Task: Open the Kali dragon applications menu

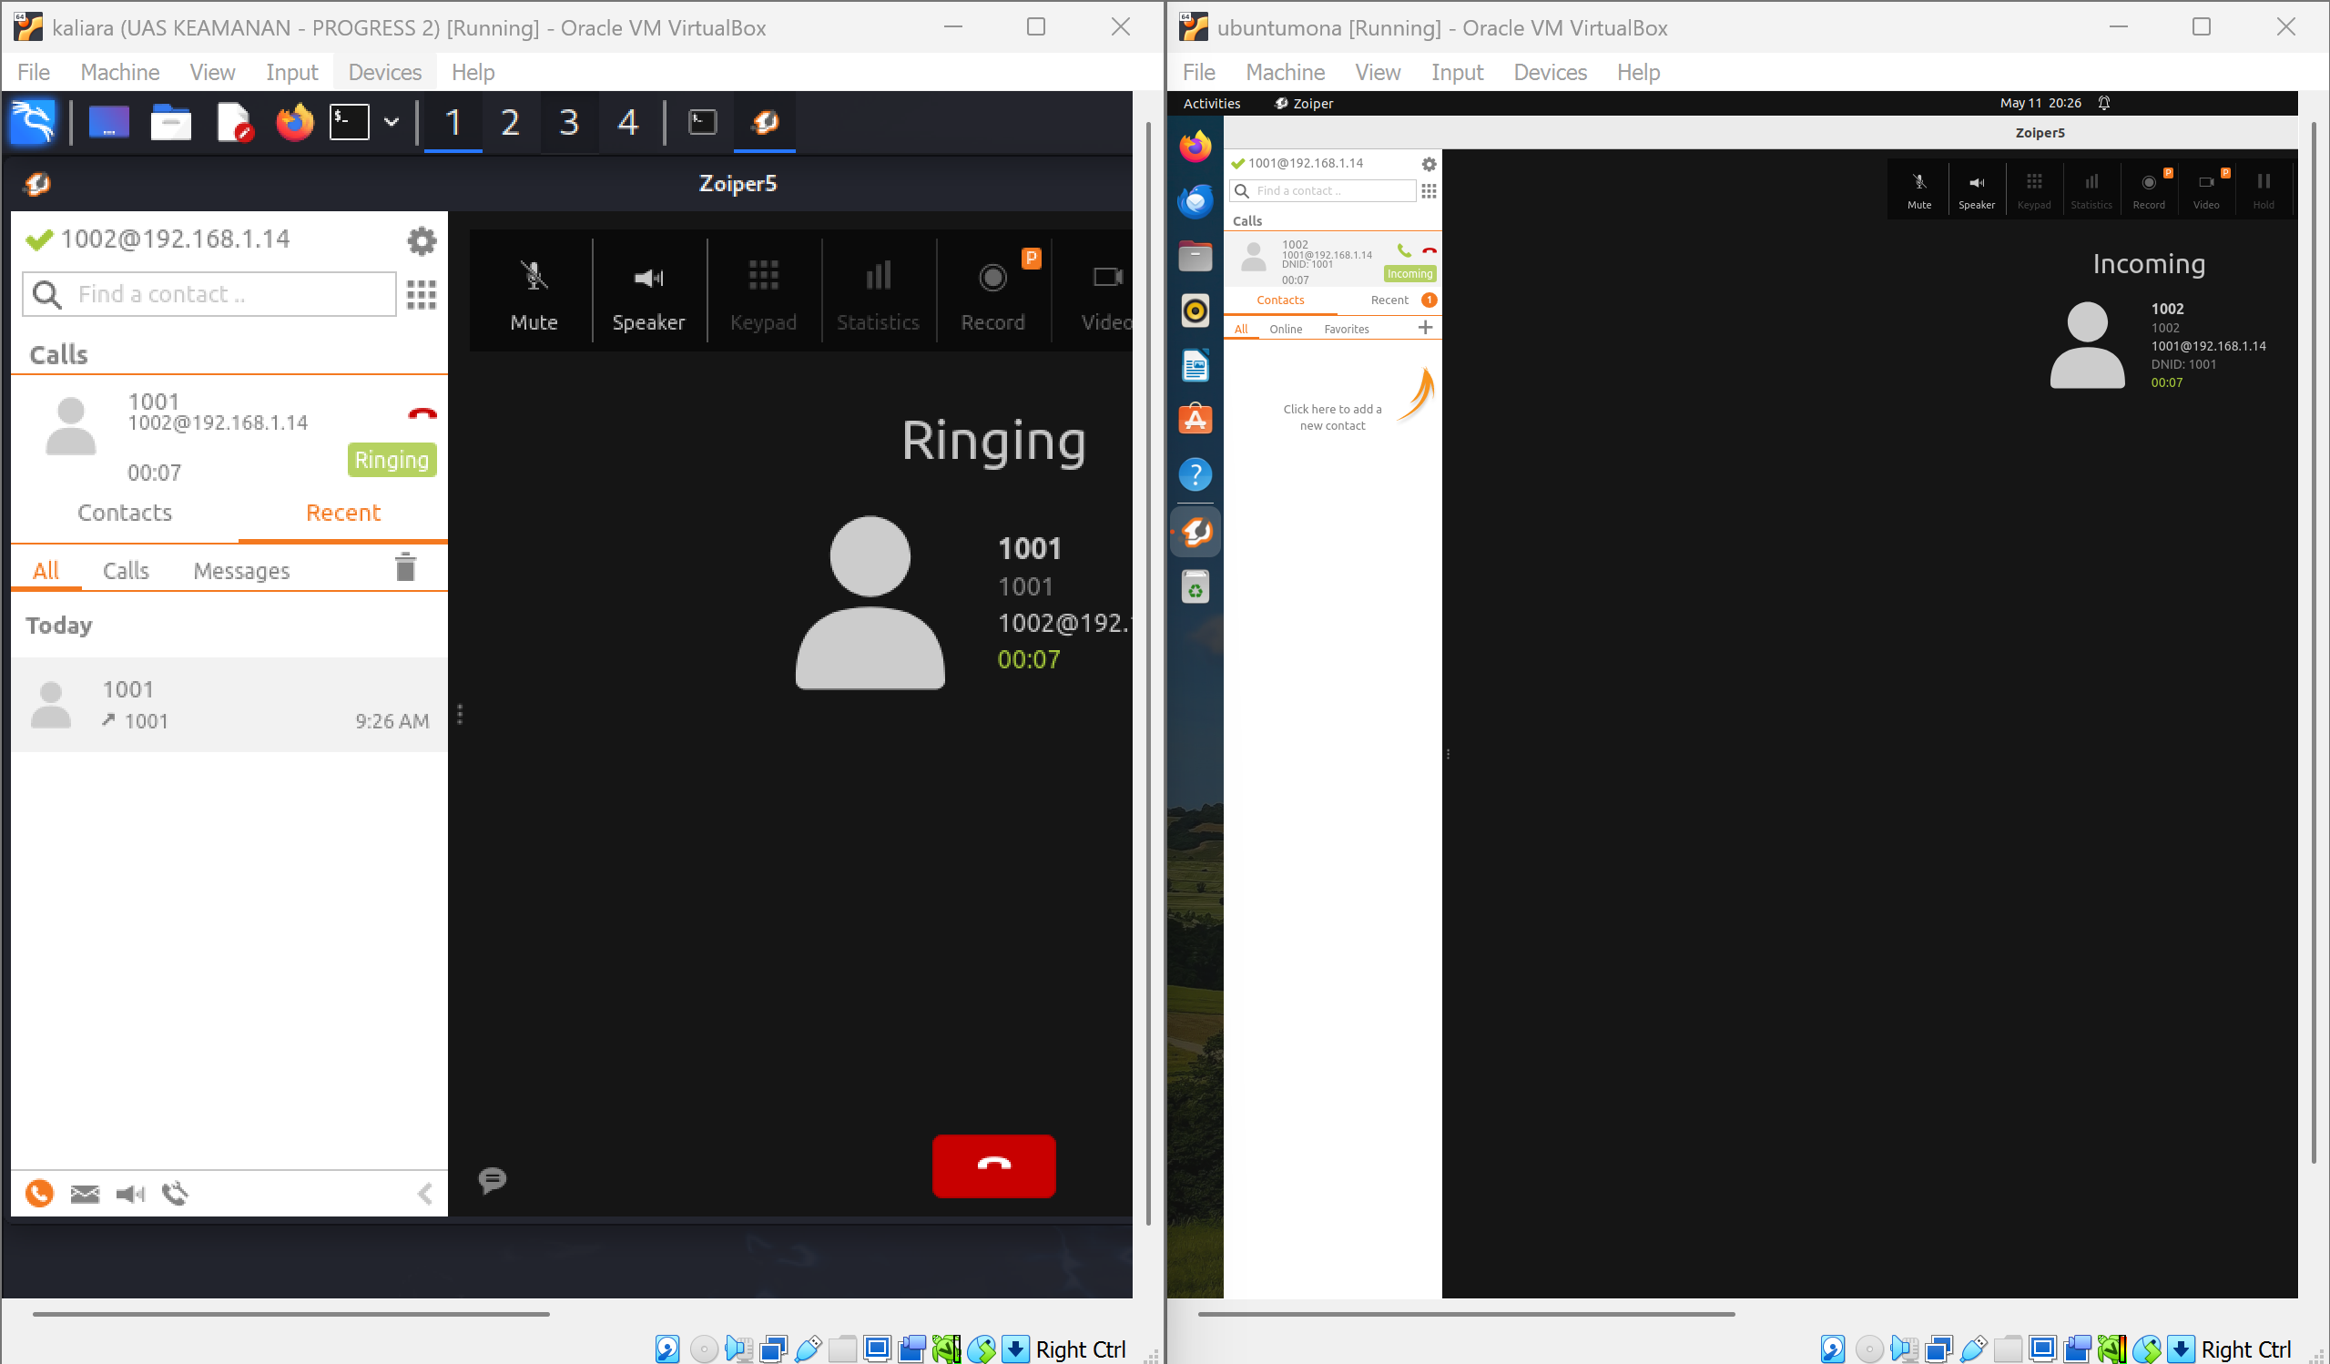Action: 34,122
